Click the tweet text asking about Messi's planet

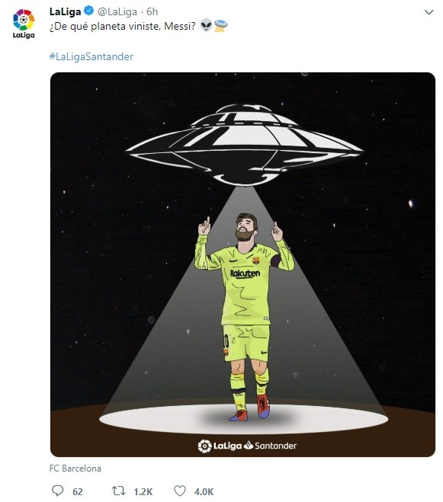(x=123, y=26)
